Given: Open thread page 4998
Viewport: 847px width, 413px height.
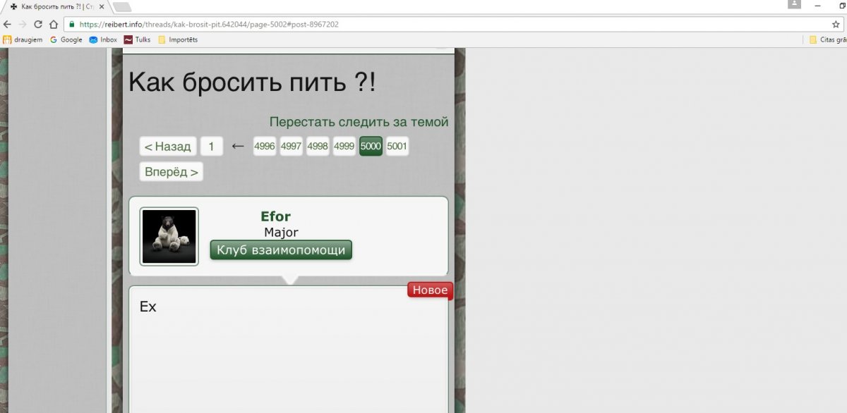Looking at the screenshot, I should click(x=318, y=147).
